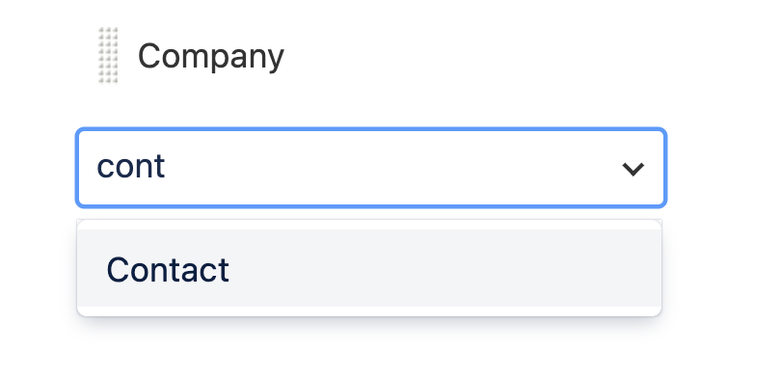Choose Contact from the filtered results
This screenshot has height=378, width=781.
[369, 268]
